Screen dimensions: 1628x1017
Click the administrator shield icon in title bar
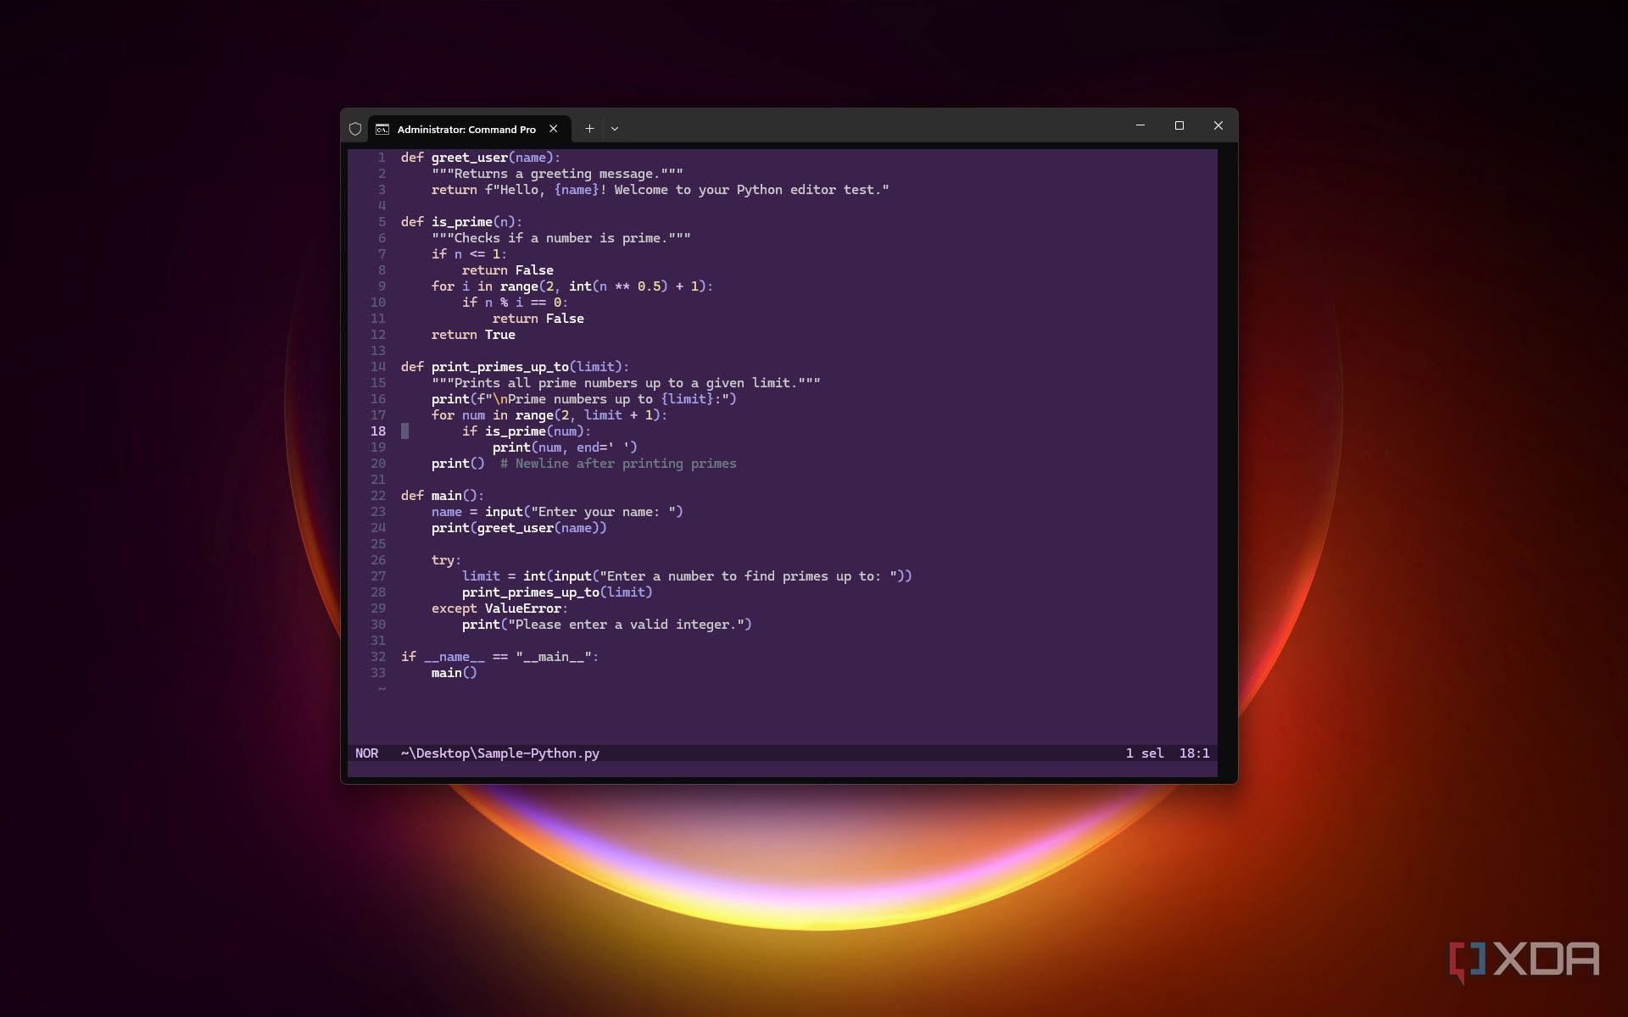355,129
